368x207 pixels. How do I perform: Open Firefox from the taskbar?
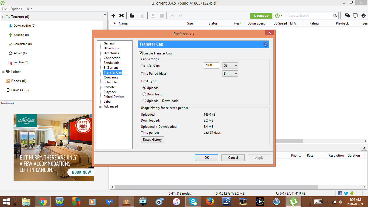pos(210,202)
